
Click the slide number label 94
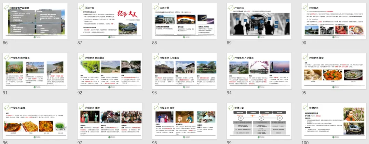[x=229, y=93]
